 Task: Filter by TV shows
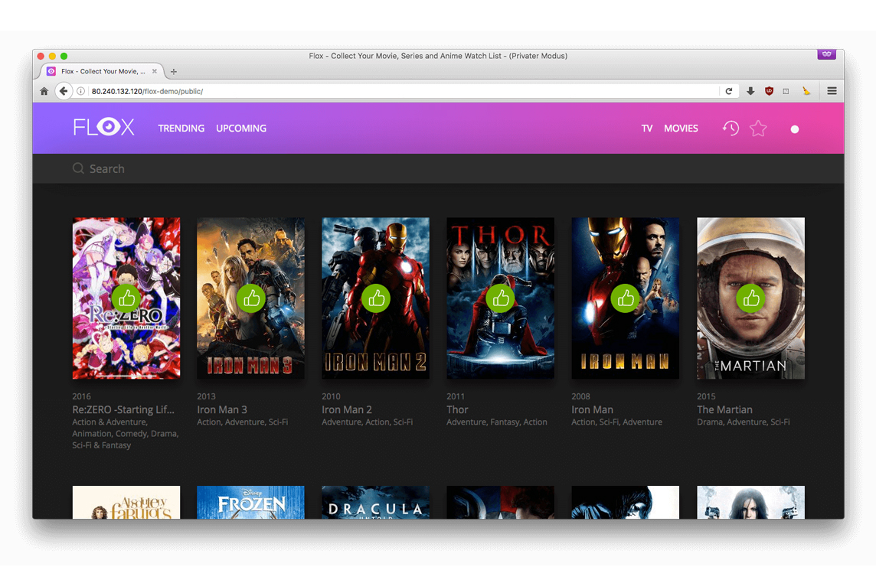tap(647, 129)
